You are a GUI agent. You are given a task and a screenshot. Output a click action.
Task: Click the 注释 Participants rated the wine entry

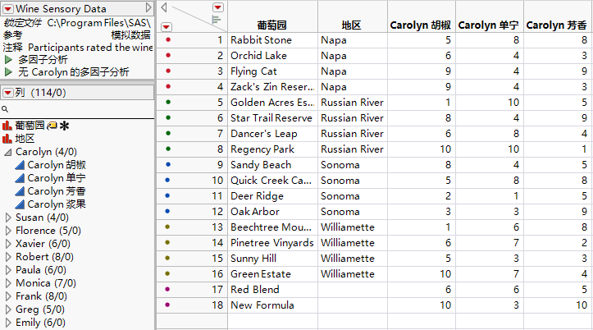click(x=77, y=48)
